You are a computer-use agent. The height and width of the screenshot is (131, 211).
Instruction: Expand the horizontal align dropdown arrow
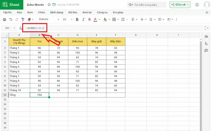click(137, 20)
